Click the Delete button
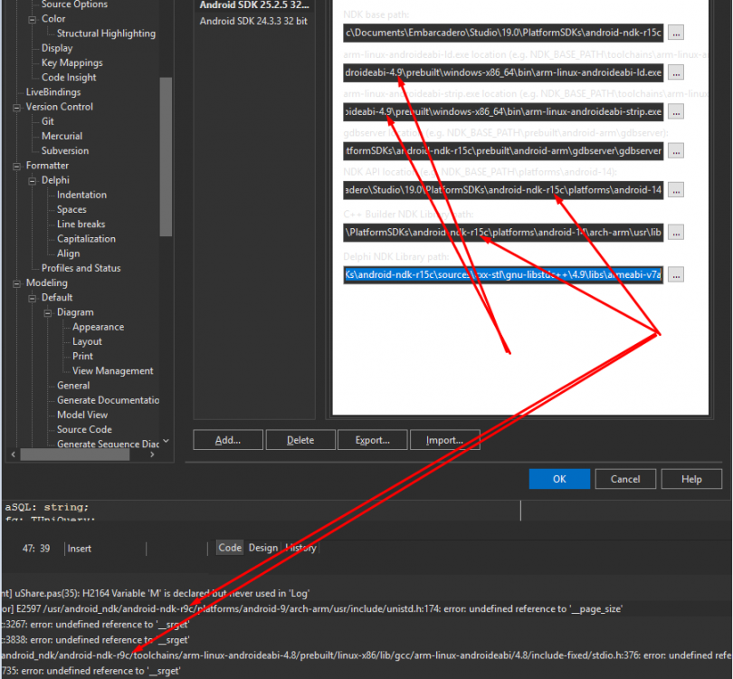This screenshot has height=679, width=733. [300, 440]
